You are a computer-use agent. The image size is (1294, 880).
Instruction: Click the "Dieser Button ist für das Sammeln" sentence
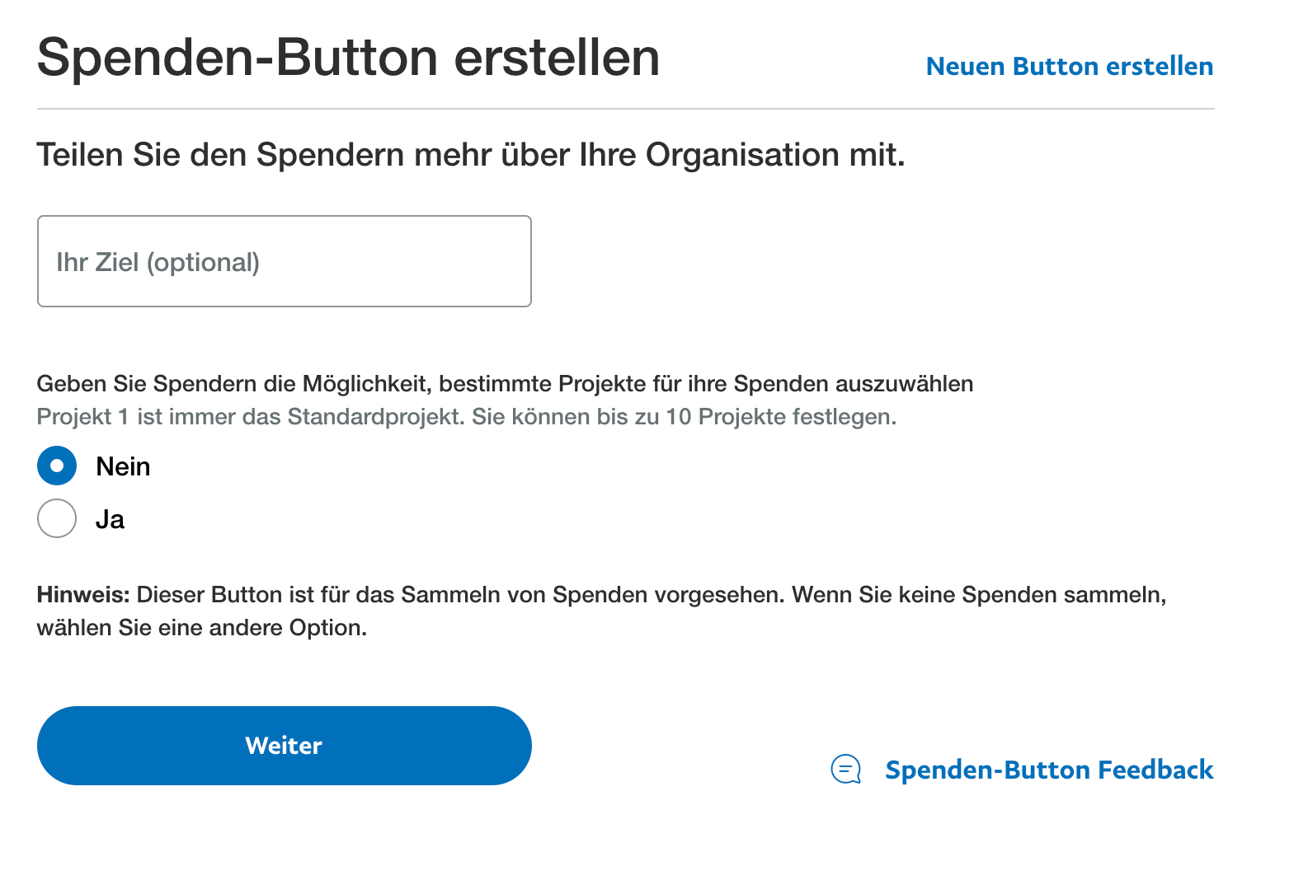[x=460, y=595]
